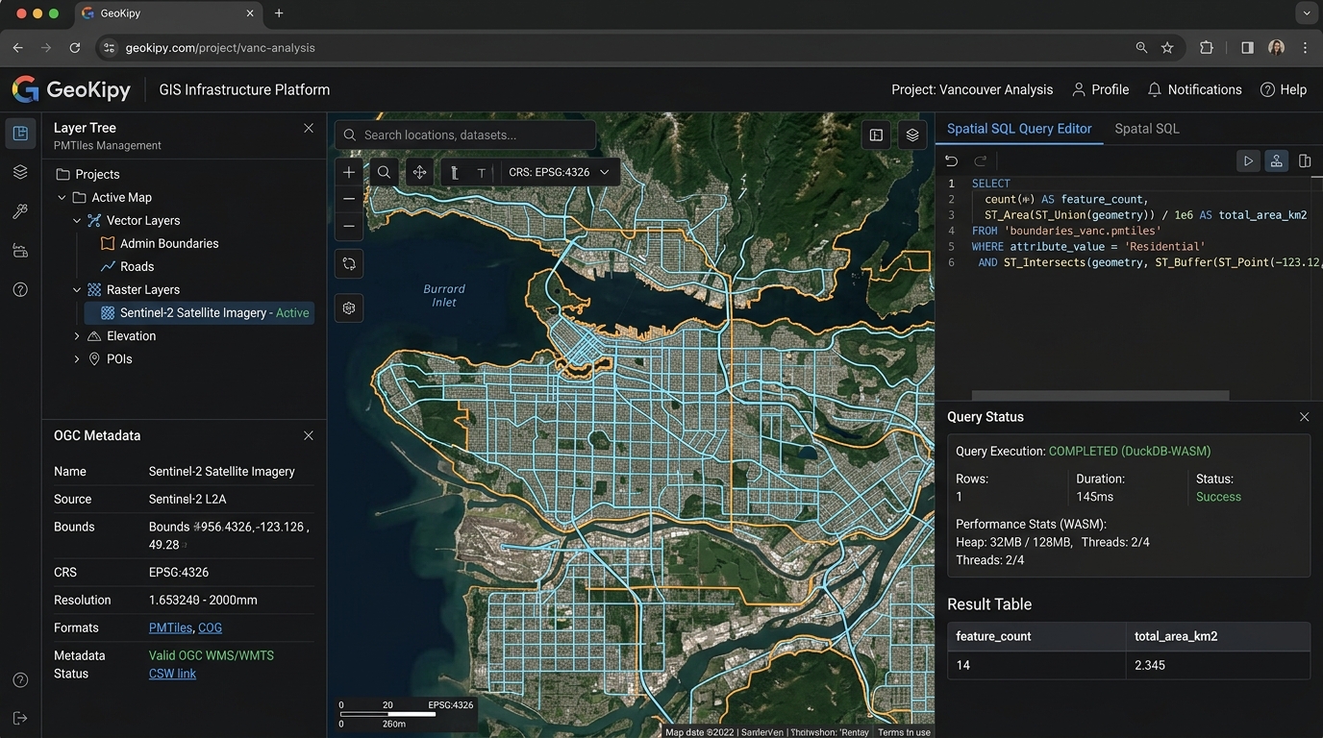
Task: Open the COG format link
Action: pyautogui.click(x=210, y=627)
